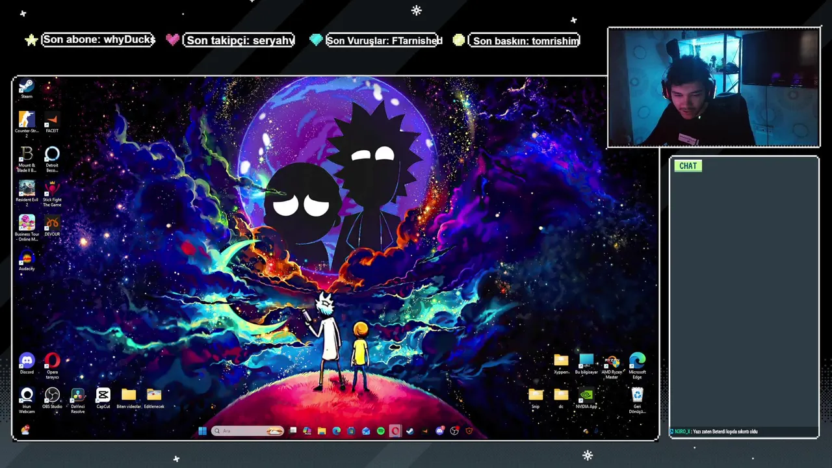The image size is (832, 468).
Task: Click the 'Son takipçi: seryahv' label
Action: (240, 40)
